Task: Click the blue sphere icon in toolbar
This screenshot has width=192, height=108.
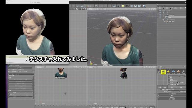Action: pos(144,6)
